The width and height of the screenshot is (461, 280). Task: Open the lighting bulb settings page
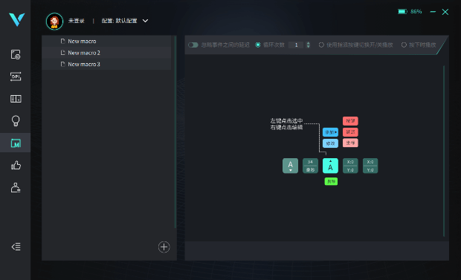(16, 121)
